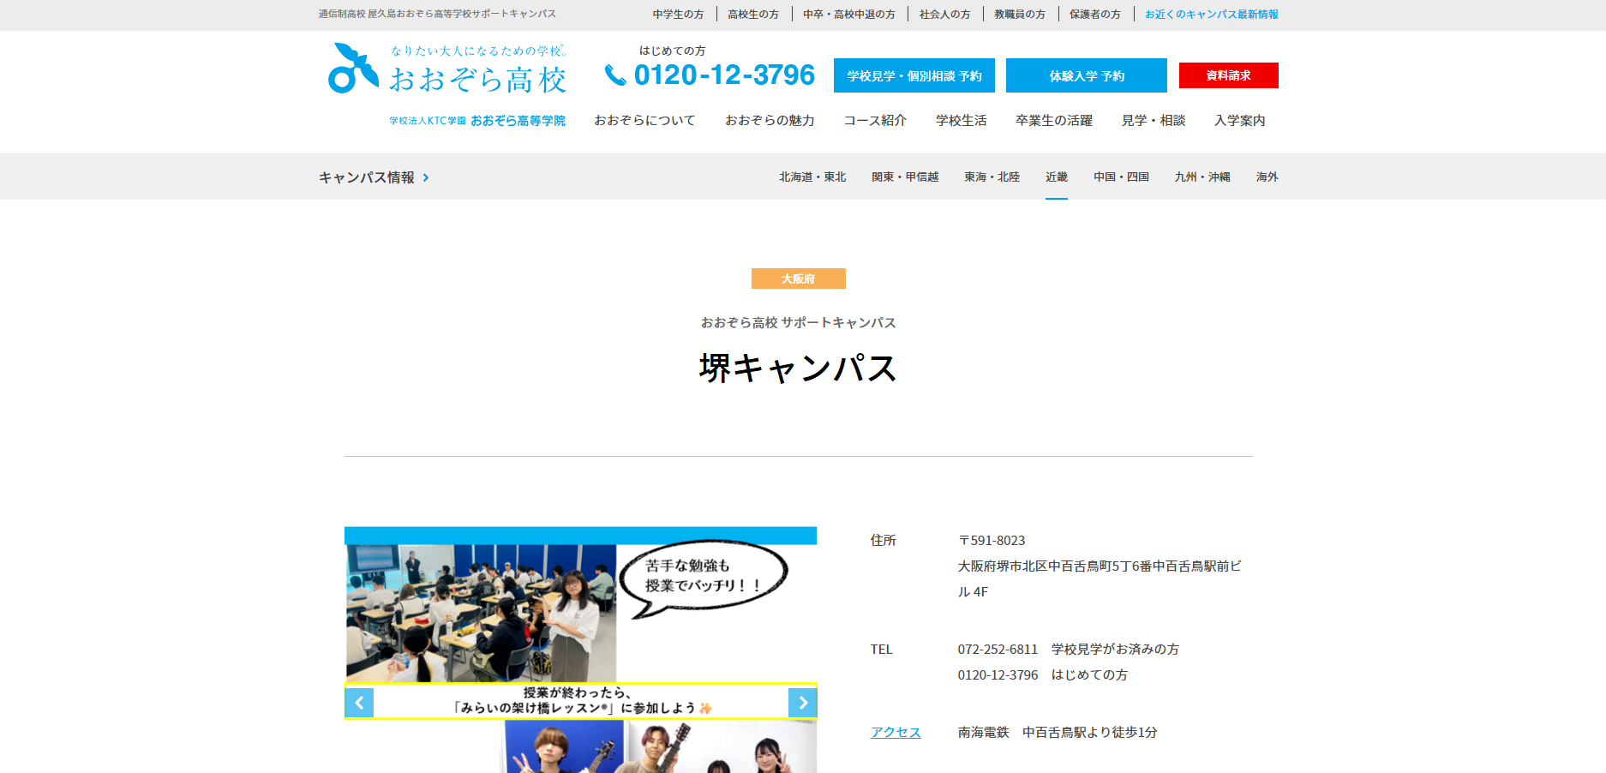This screenshot has height=773, width=1606.
Task: Open 学校見学・個別相談 予約 button
Action: pos(914,75)
